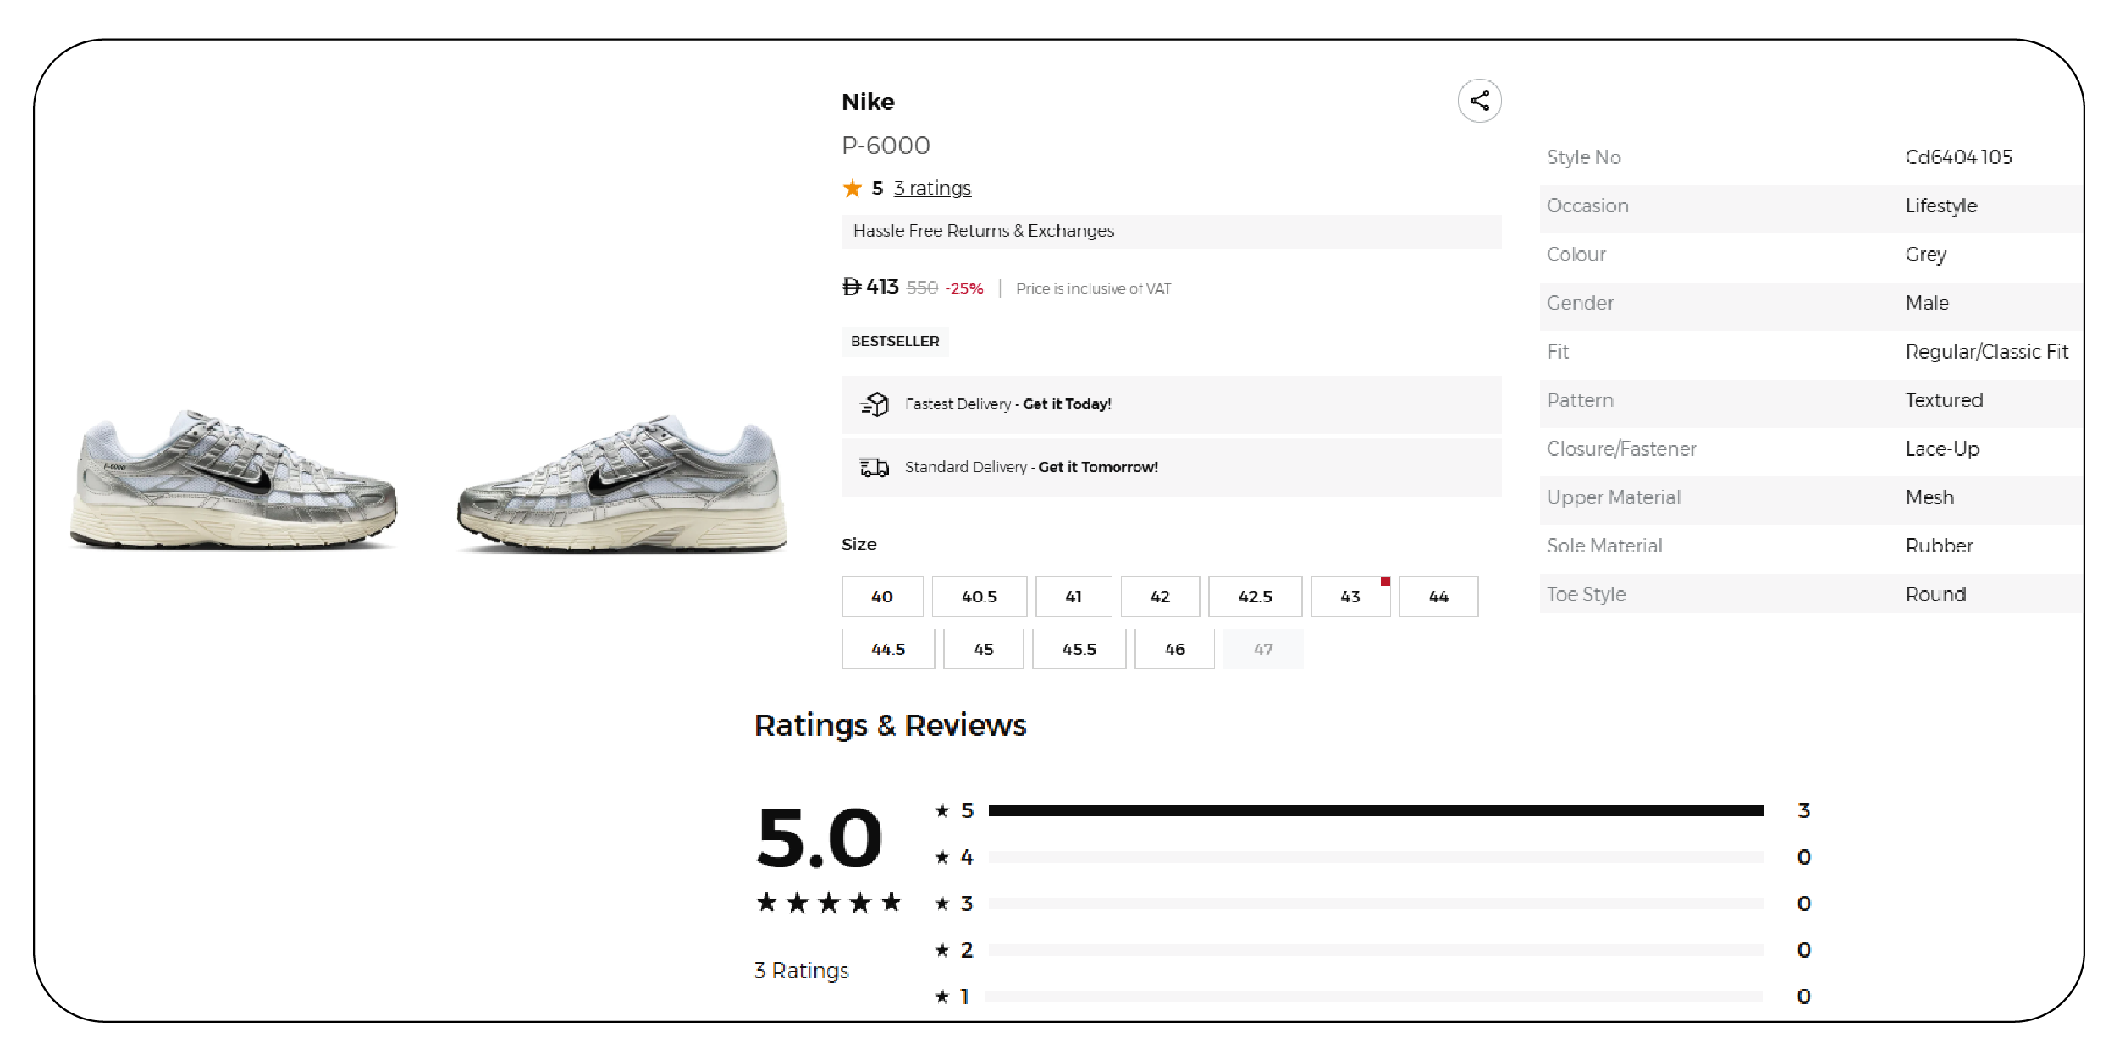The image size is (2114, 1049).
Task: Click the greyed-out size 47
Action: [x=1263, y=649]
